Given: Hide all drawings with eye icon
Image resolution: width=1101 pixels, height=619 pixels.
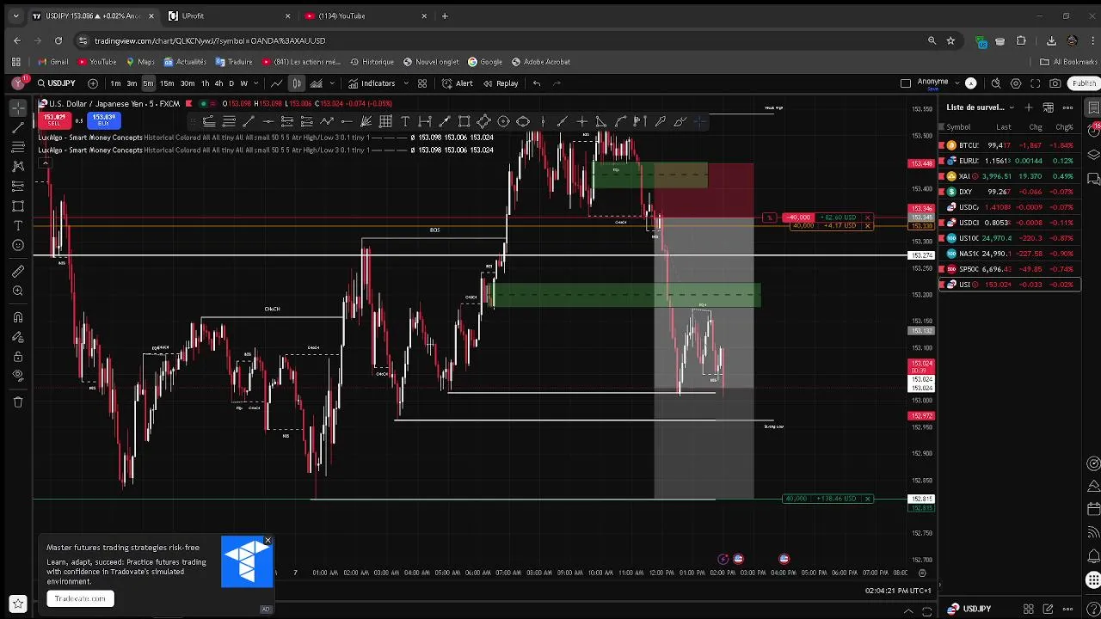Looking at the screenshot, I should (18, 377).
